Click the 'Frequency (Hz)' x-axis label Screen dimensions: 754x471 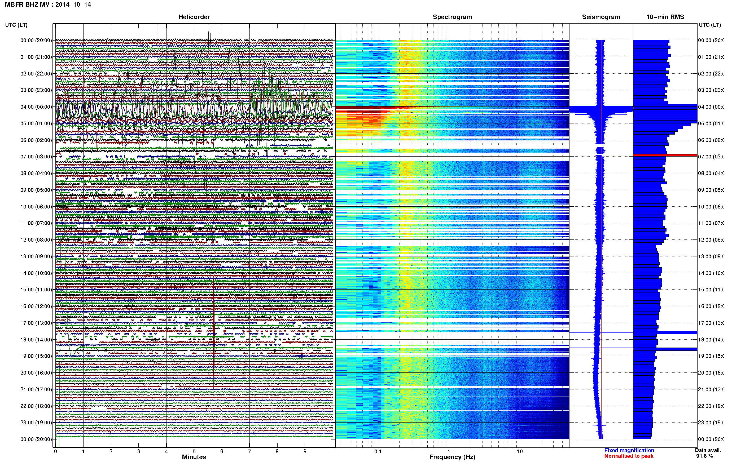[452, 457]
